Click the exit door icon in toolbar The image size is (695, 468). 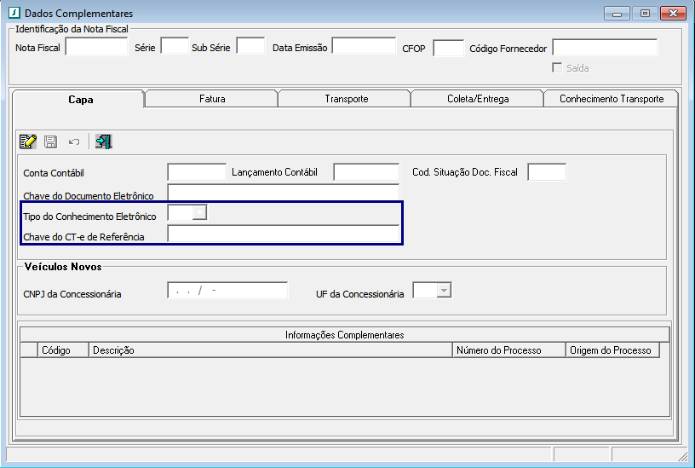point(104,142)
